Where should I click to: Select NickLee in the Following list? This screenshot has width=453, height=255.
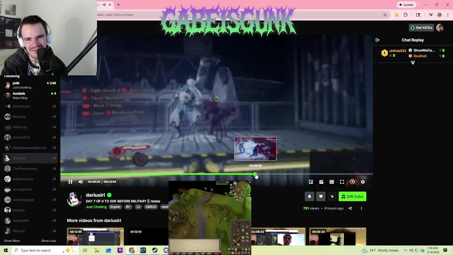tap(30, 117)
